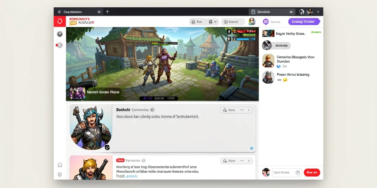
Task: Clear the chat input with the round x icon
Action: [x=298, y=173]
